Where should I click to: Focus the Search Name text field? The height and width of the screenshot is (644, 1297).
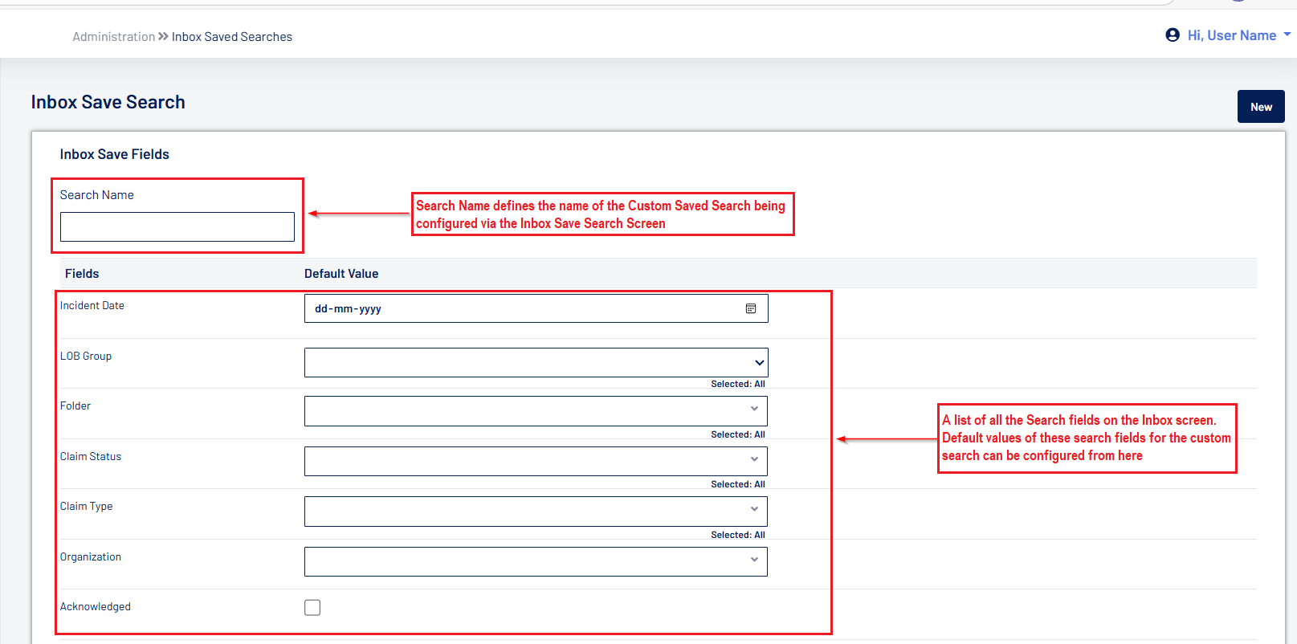pyautogui.click(x=177, y=226)
